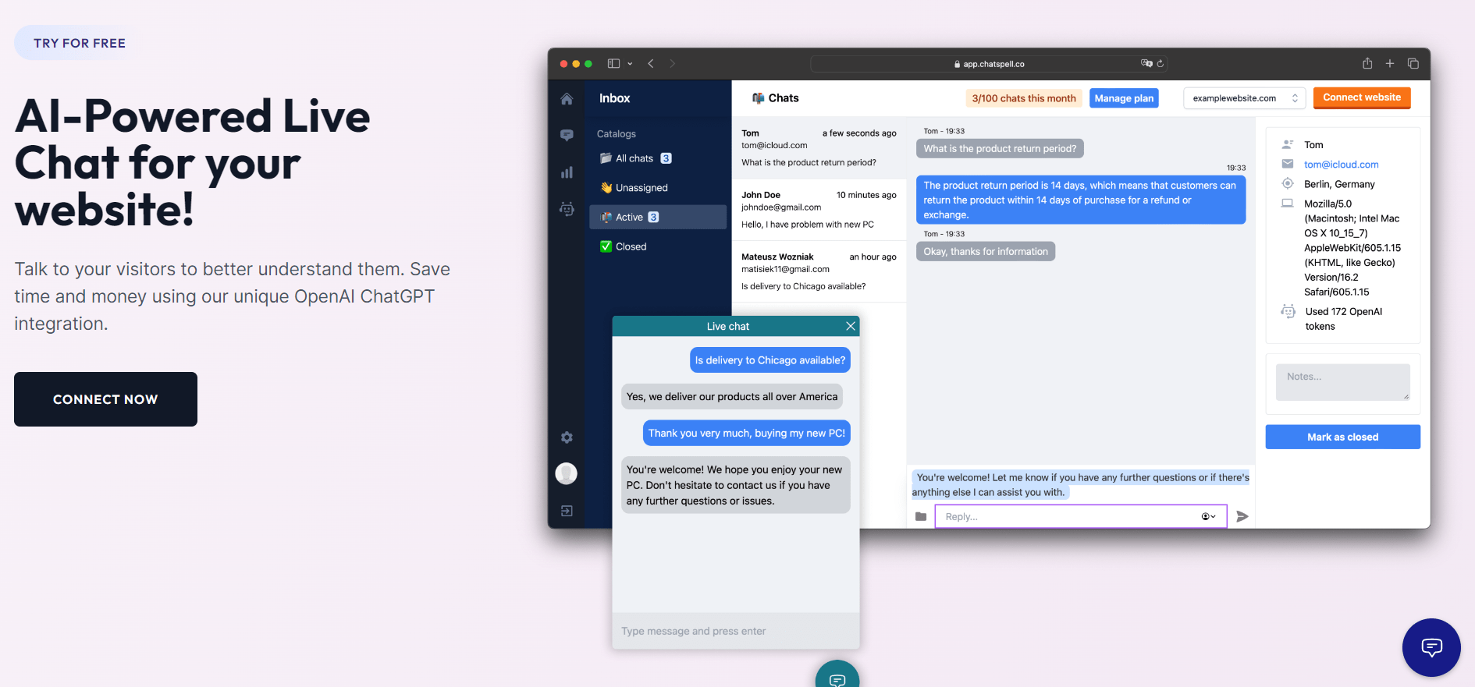Screen dimensions: 1475x687
Task: Click the Inbox heading
Action: (614, 98)
